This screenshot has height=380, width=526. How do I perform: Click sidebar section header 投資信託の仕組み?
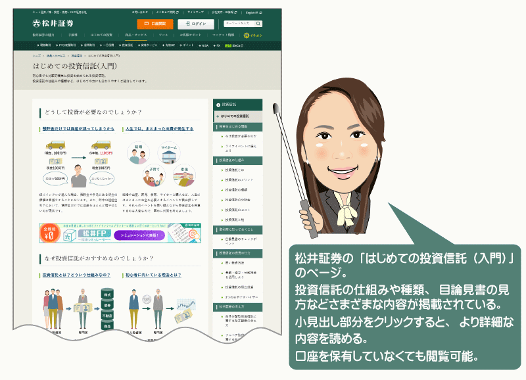(x=238, y=160)
